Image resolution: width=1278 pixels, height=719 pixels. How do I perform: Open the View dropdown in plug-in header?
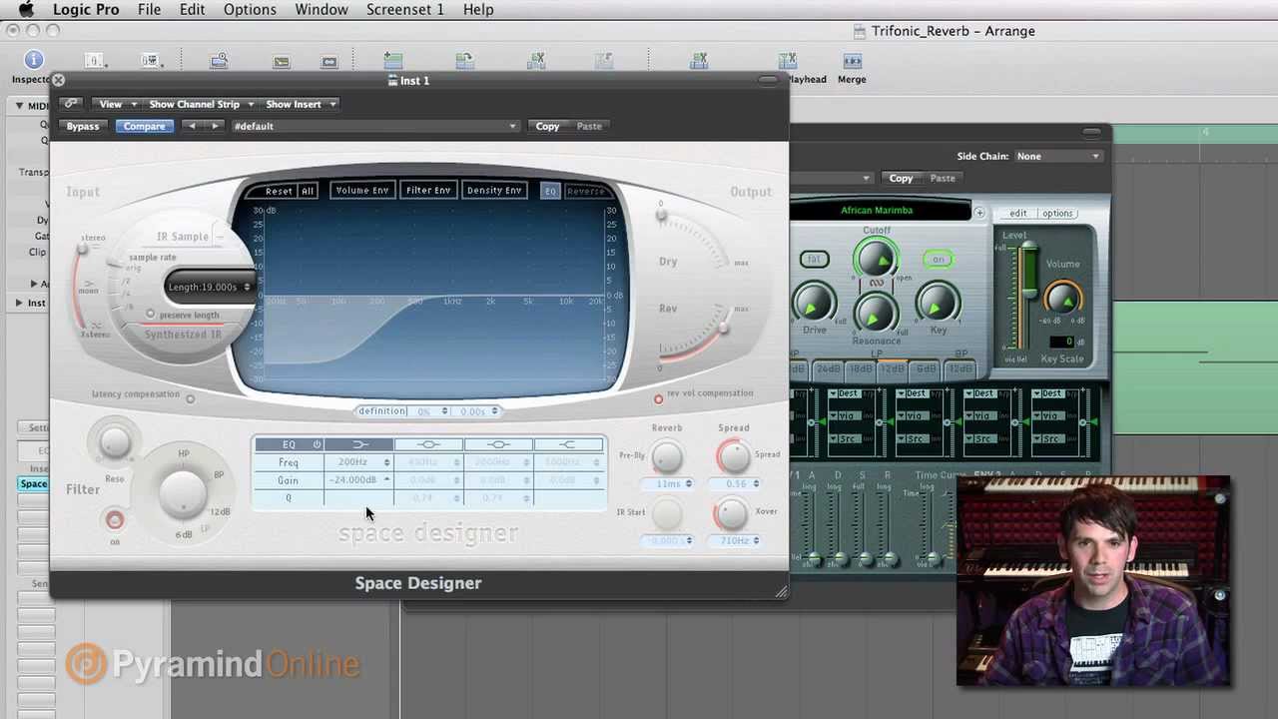coord(116,104)
